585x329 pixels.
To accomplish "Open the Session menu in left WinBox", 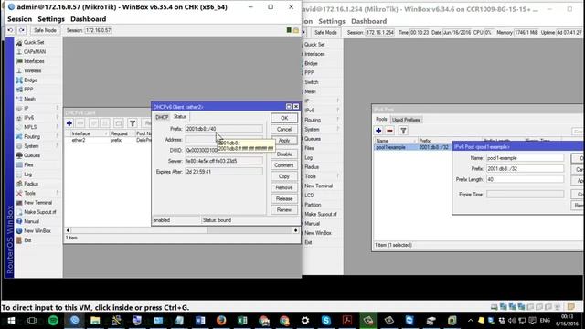I will pyautogui.click(x=19, y=19).
